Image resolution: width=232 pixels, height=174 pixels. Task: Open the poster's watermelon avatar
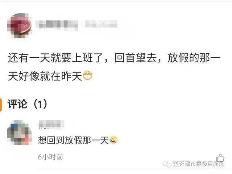click(20, 25)
